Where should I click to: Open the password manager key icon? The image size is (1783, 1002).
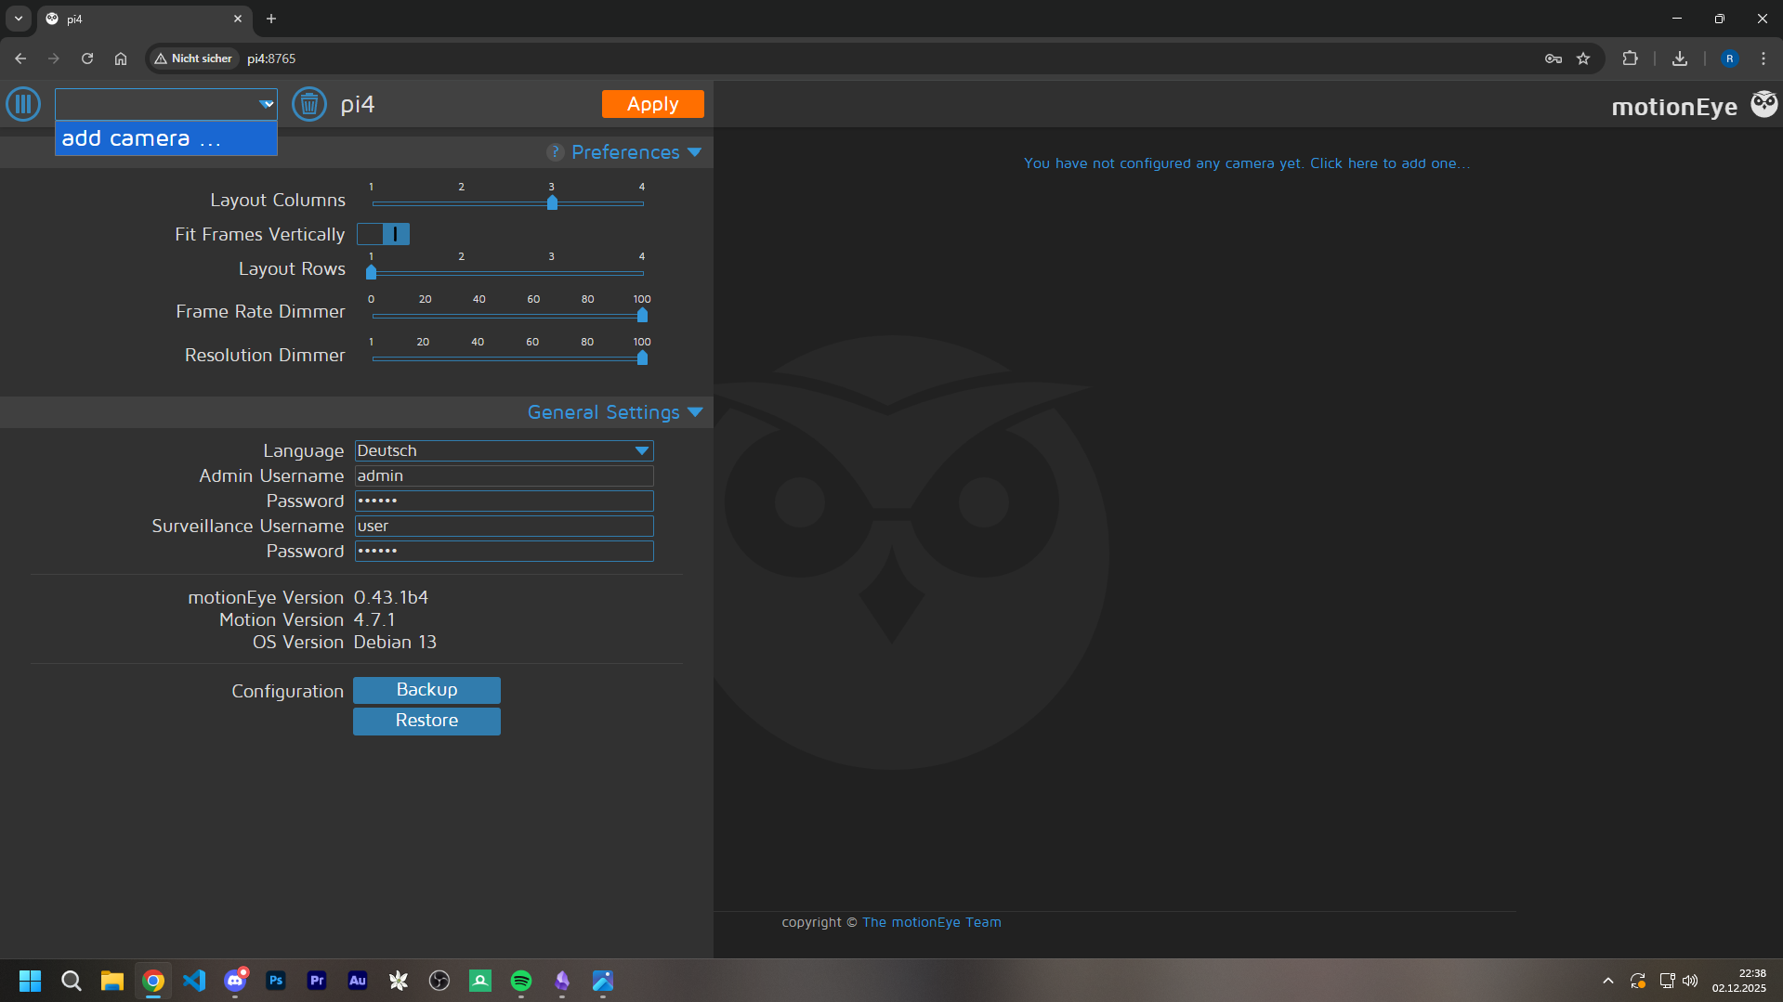coord(1553,59)
